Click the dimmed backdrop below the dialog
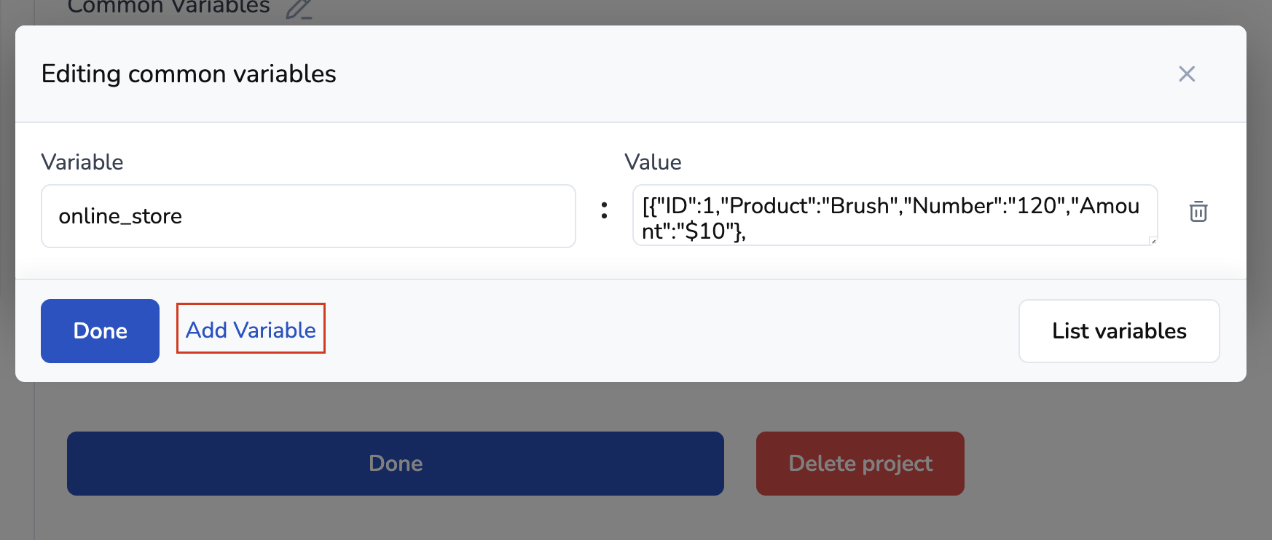Screen dimensions: 1272x540 click(1093, 466)
